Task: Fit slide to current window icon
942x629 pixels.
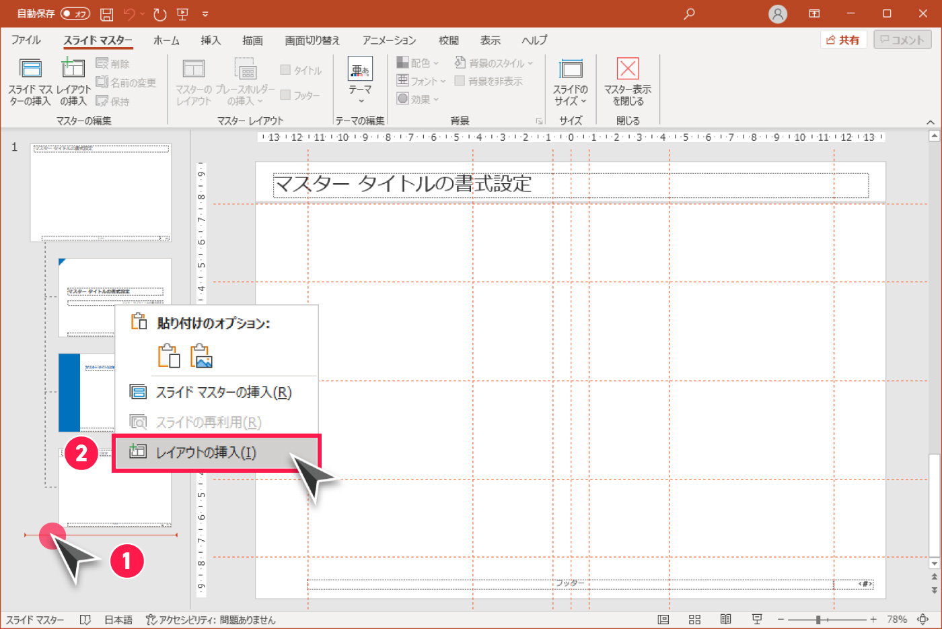Action: click(922, 620)
